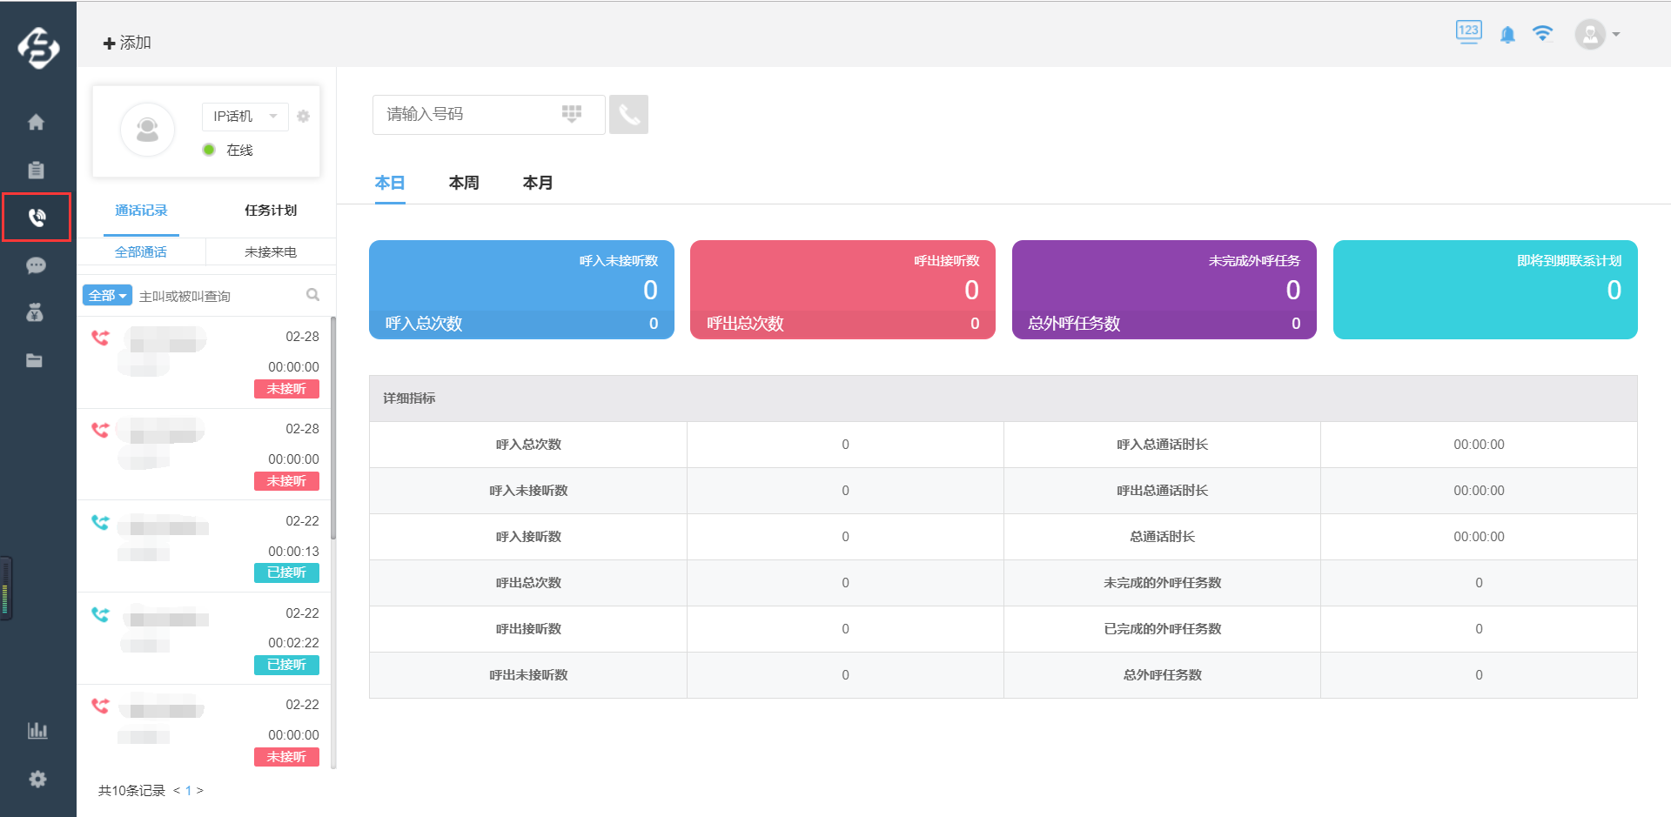Open the dial keypad icon
The width and height of the screenshot is (1671, 817).
[572, 114]
